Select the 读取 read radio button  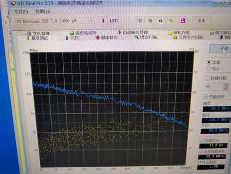[209, 62]
